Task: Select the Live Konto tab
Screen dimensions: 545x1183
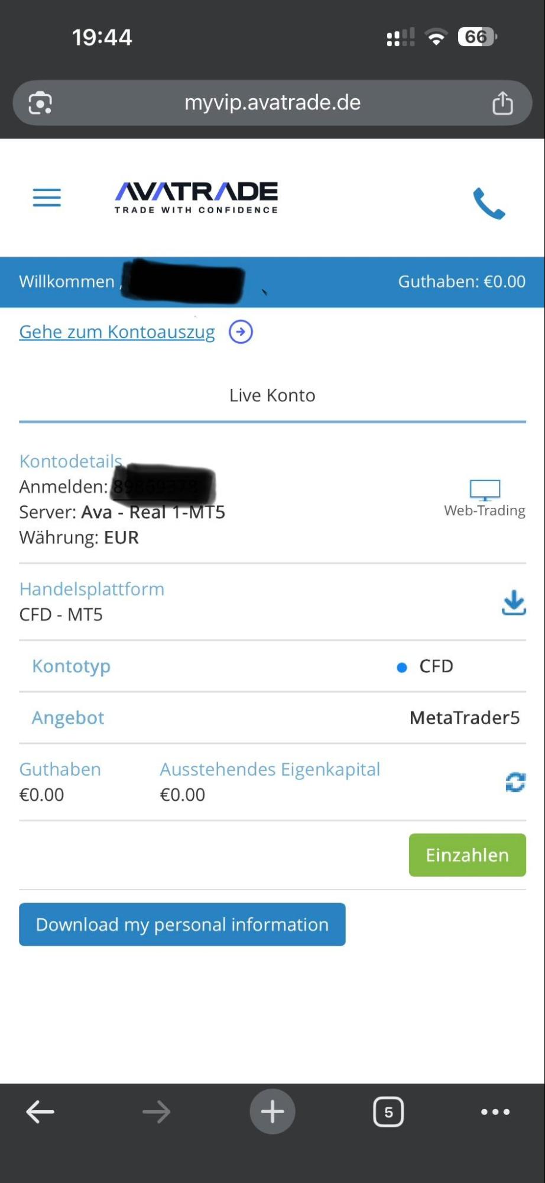Action: 272,395
